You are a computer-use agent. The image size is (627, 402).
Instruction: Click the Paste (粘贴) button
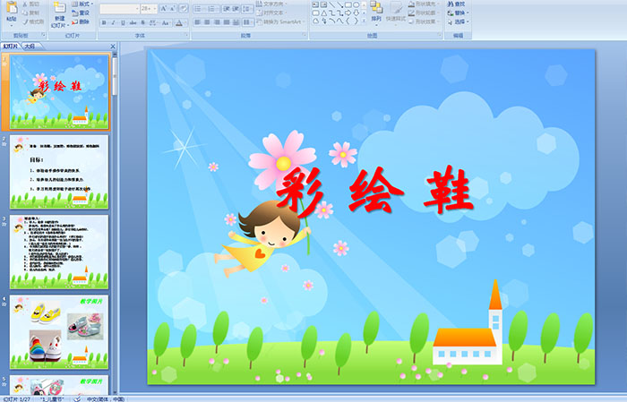(x=12, y=13)
